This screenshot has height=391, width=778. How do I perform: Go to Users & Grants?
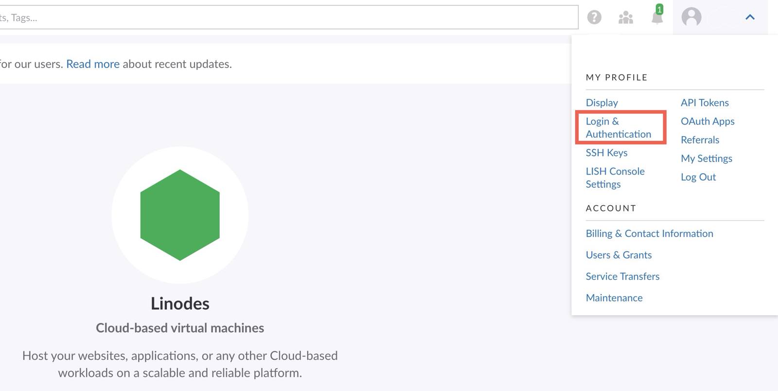619,255
